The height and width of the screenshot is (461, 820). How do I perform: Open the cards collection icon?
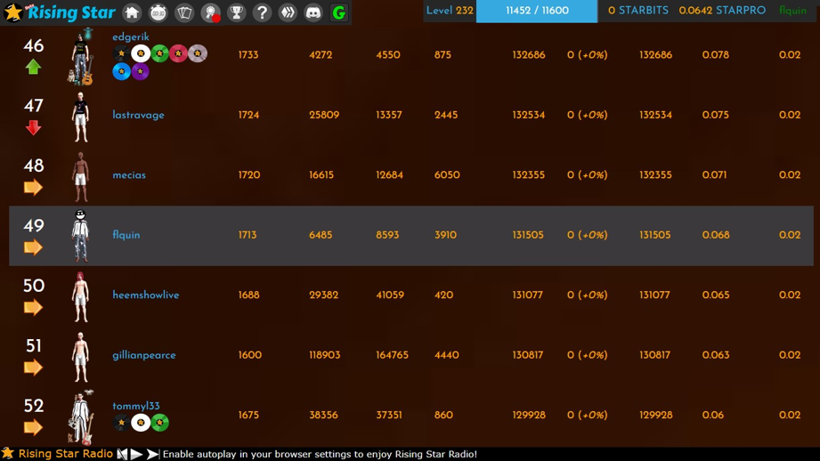coord(184,12)
